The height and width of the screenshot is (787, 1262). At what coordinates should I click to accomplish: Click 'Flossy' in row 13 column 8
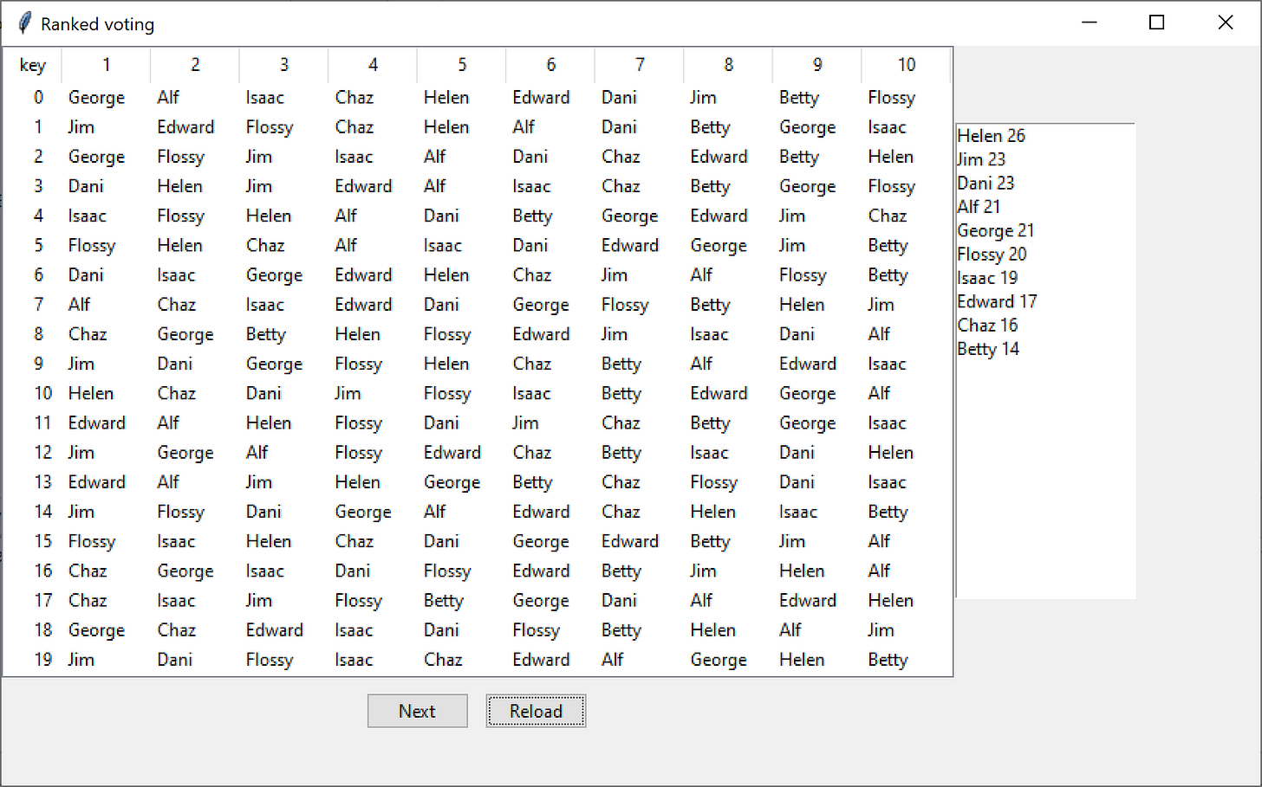[713, 483]
